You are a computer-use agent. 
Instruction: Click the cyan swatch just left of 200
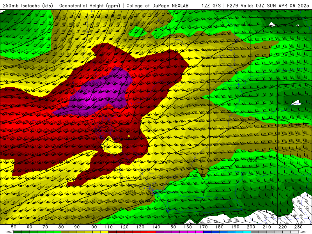tap(247, 232)
